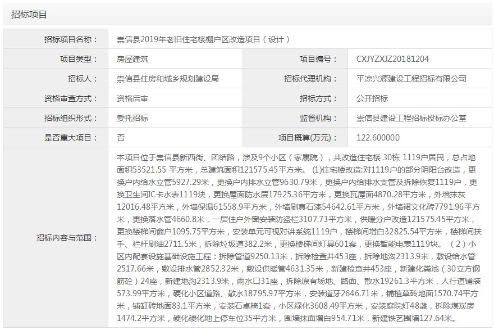
Task: Select tenderer 崇信县住房和城乡规划建设局
Action: tap(167, 79)
